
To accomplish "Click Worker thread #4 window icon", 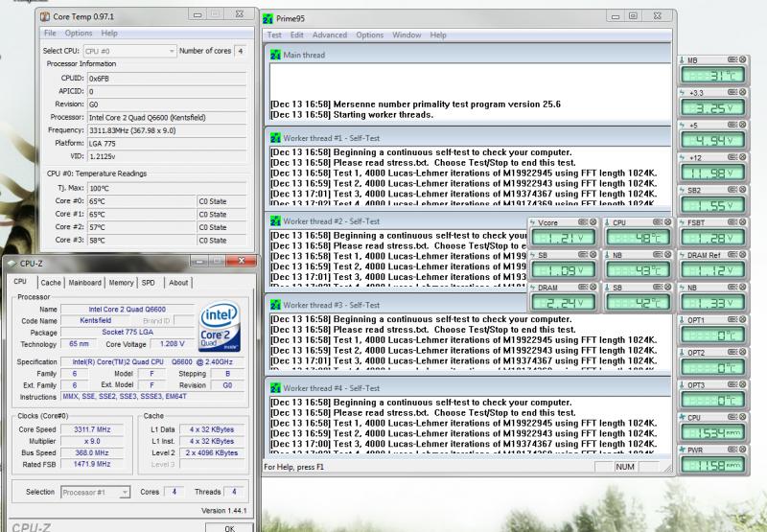I will [275, 388].
